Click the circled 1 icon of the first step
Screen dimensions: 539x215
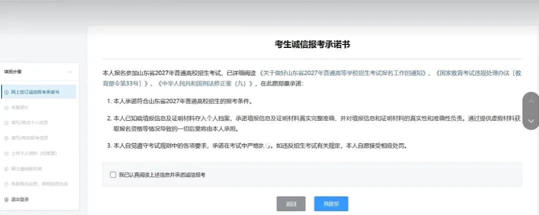point(6,92)
